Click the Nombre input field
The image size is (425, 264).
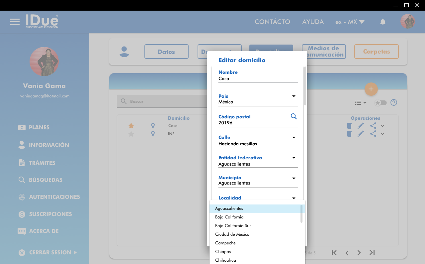coord(258,79)
